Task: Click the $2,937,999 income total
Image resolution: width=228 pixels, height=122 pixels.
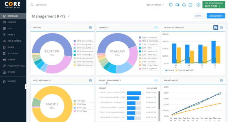Action: [x=52, y=51]
